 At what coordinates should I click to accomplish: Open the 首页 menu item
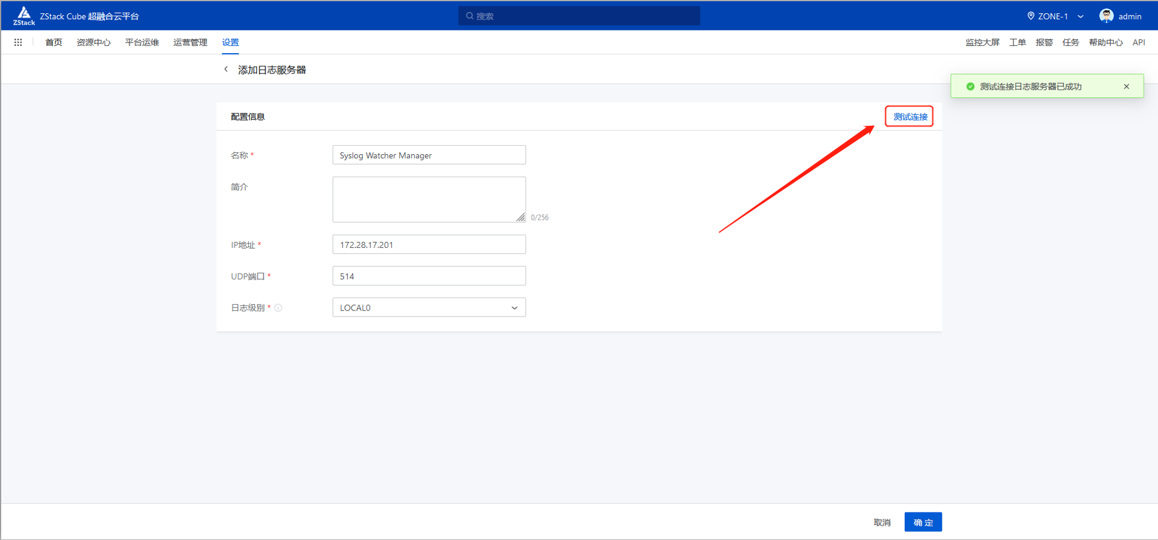pyautogui.click(x=53, y=42)
